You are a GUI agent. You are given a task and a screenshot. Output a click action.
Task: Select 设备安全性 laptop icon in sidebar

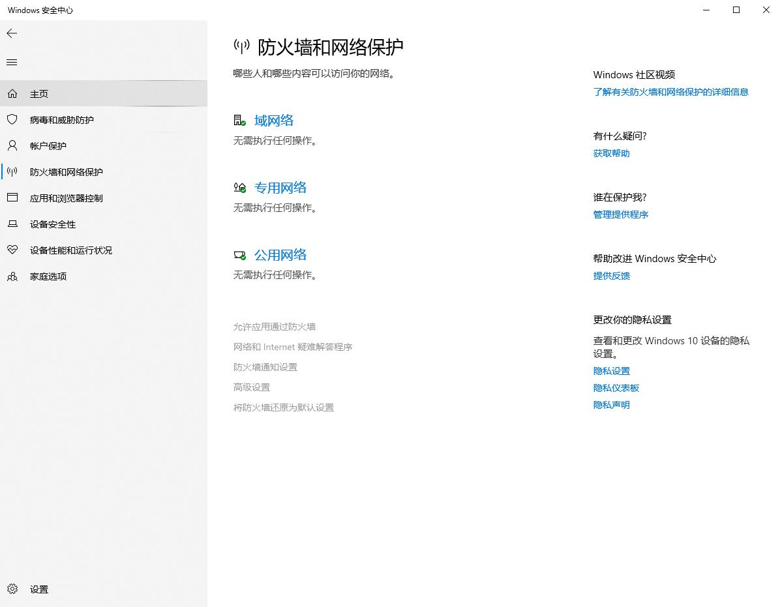[x=13, y=224]
